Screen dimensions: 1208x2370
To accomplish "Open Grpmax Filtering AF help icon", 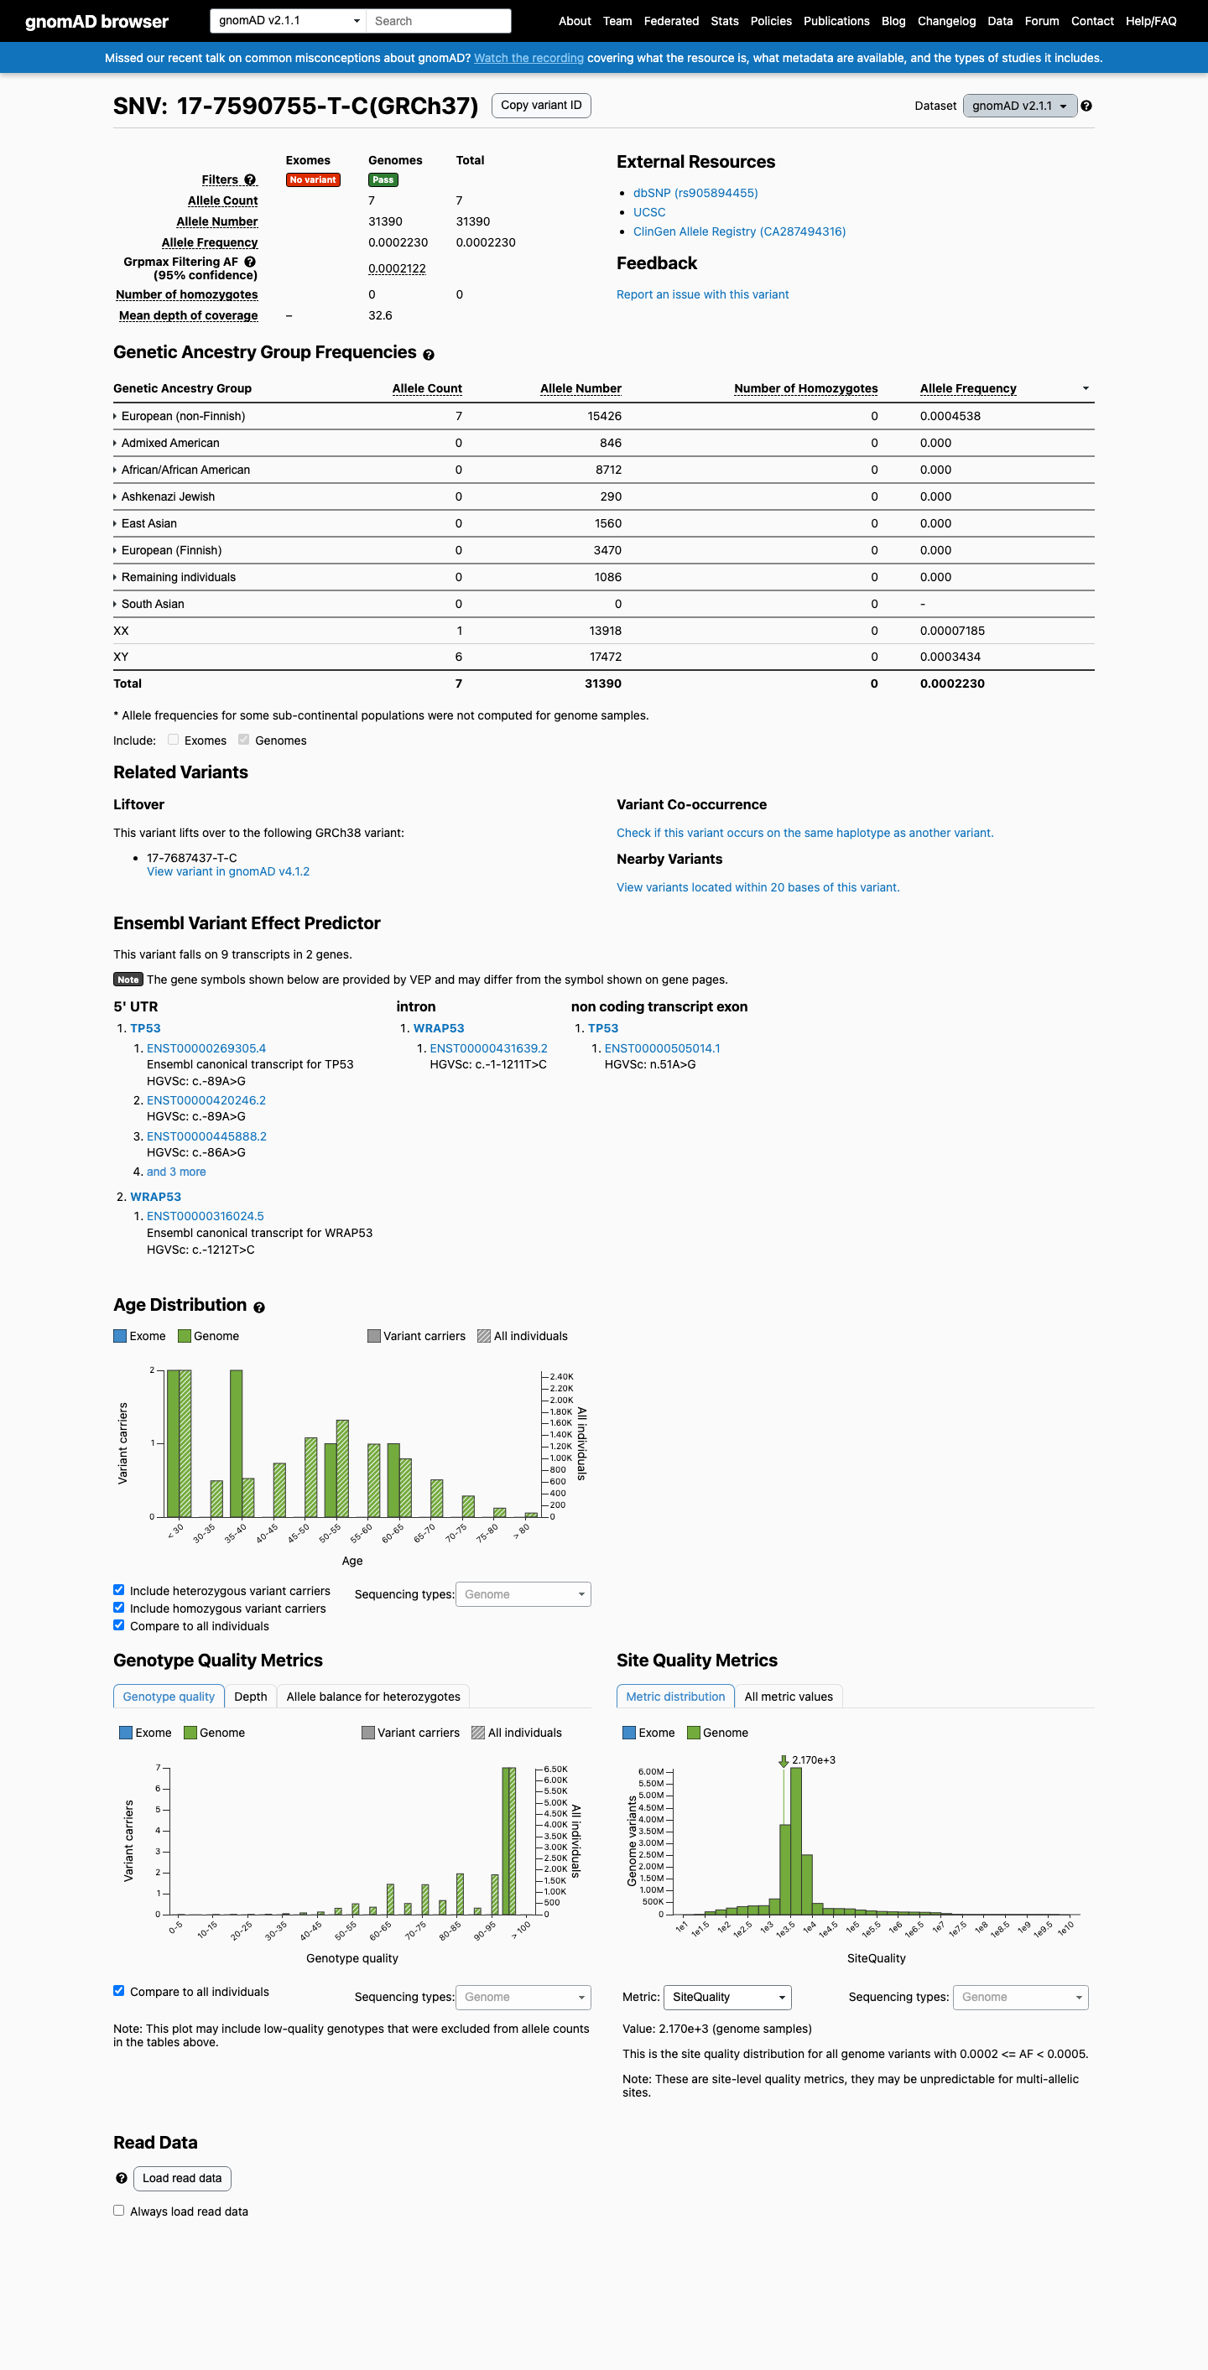I will click(249, 262).
